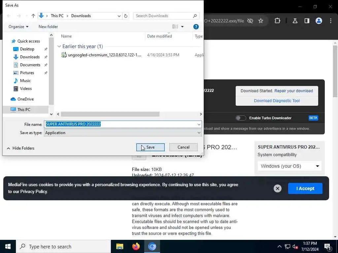Viewport: 338px width, 253px height.
Task: Refresh the Downloads folder view
Action: (126, 16)
